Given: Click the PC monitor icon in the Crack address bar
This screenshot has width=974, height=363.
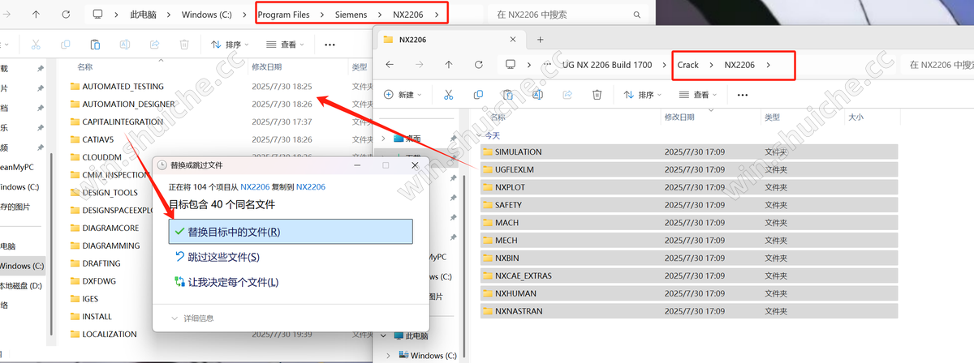Looking at the screenshot, I should (x=511, y=64).
